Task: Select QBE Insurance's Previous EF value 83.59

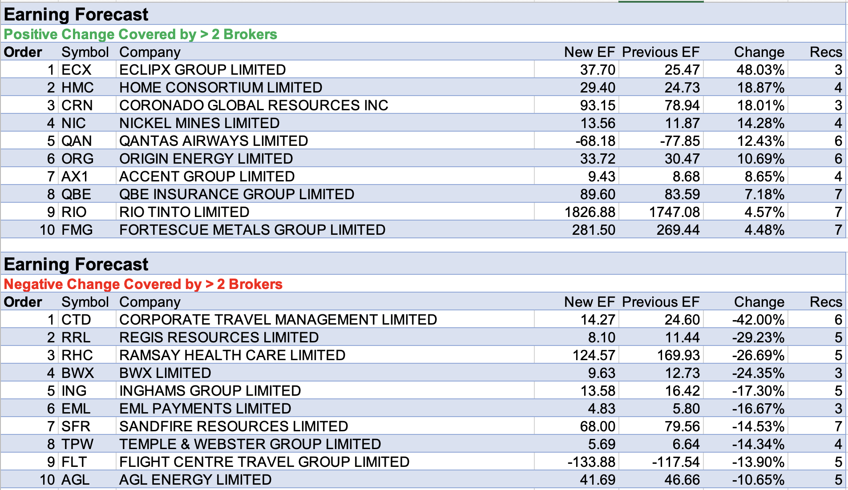Action: coord(682,194)
